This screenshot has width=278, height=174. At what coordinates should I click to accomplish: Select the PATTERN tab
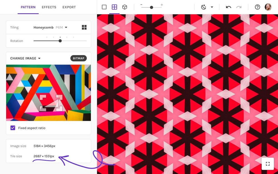28,7
